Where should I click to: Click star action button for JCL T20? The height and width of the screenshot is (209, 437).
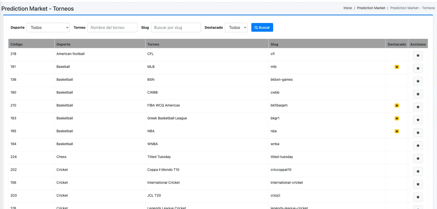(418, 197)
